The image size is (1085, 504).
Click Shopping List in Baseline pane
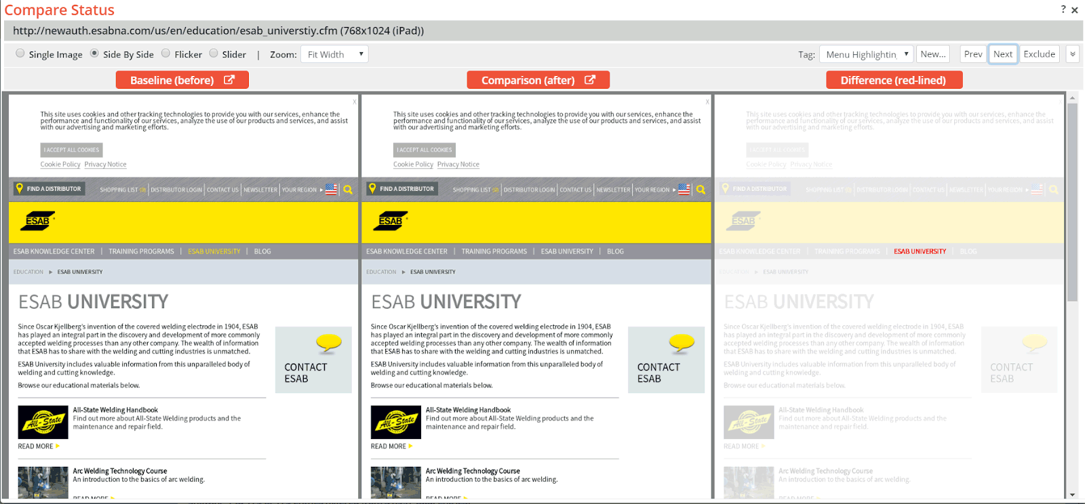pyautogui.click(x=123, y=190)
